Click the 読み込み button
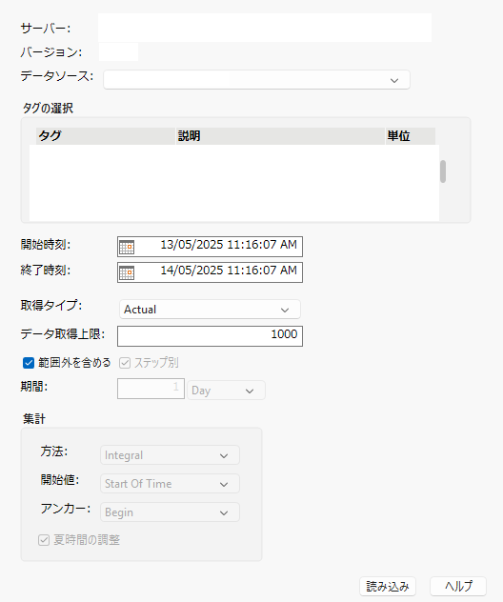 (388, 586)
